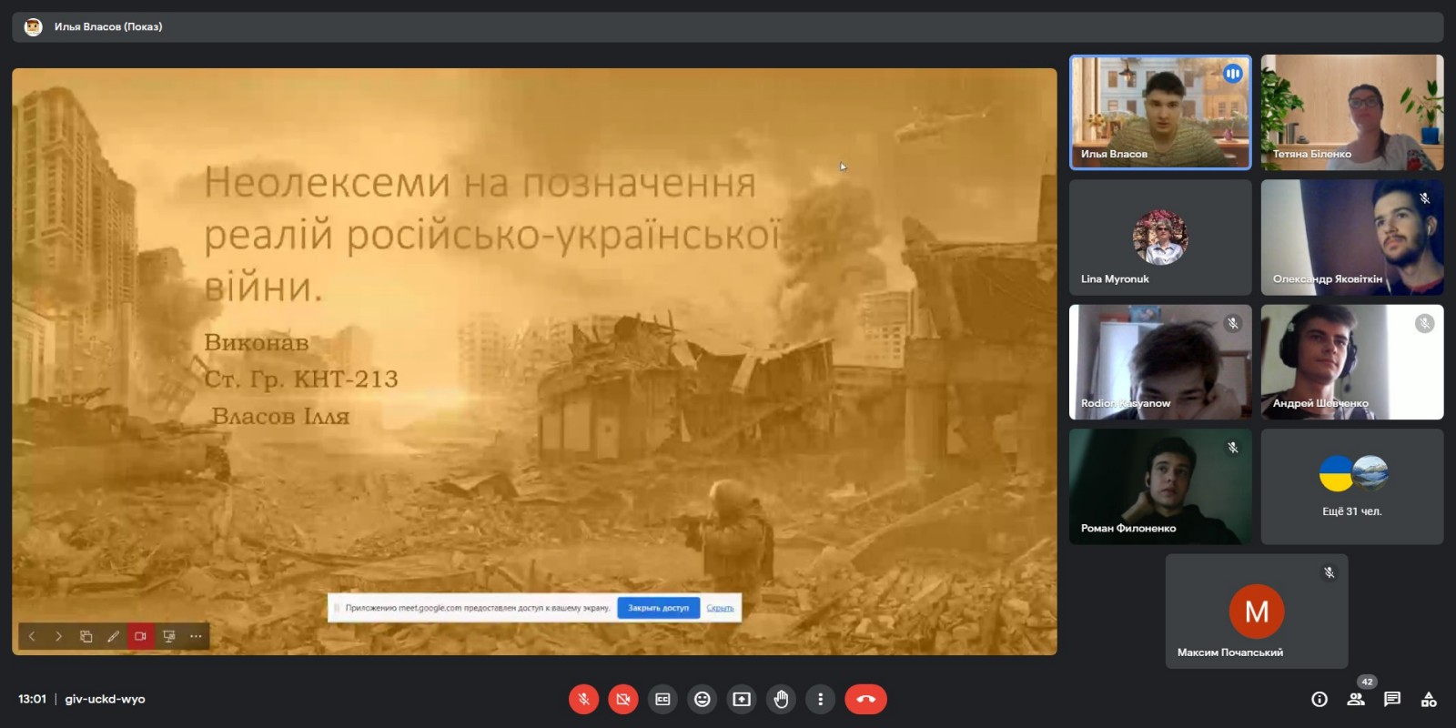Expand 'Ещё 31 чел.' participants tile
1456x728 pixels.
(1351, 487)
